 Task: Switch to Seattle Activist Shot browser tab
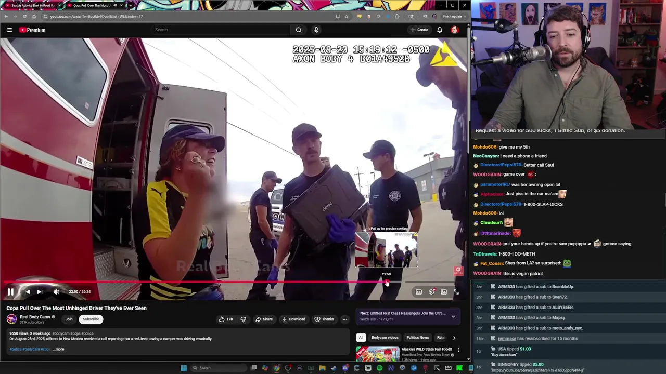pos(33,5)
